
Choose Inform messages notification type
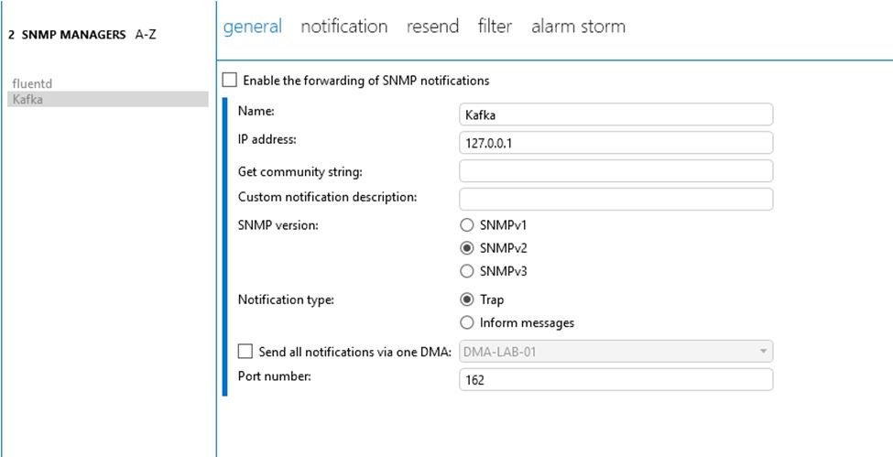pyautogui.click(x=467, y=322)
